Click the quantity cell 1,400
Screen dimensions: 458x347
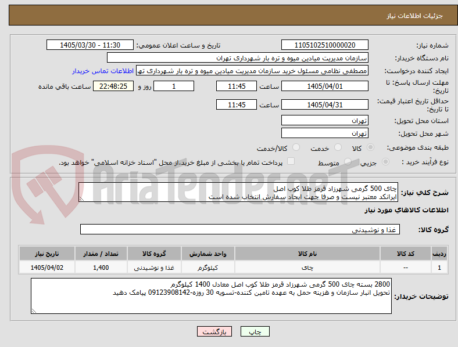click(101, 268)
